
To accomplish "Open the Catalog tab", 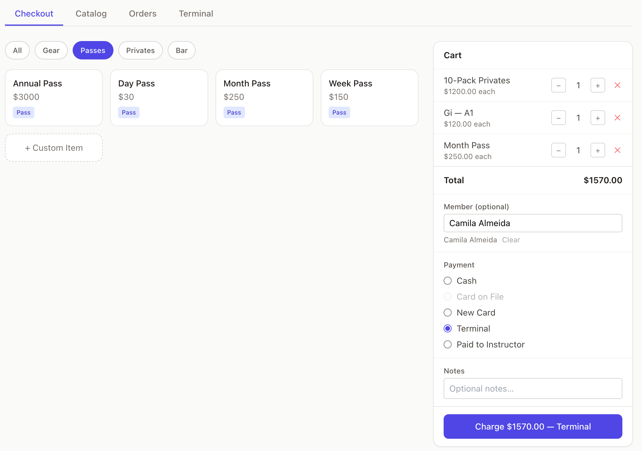I will point(91,13).
